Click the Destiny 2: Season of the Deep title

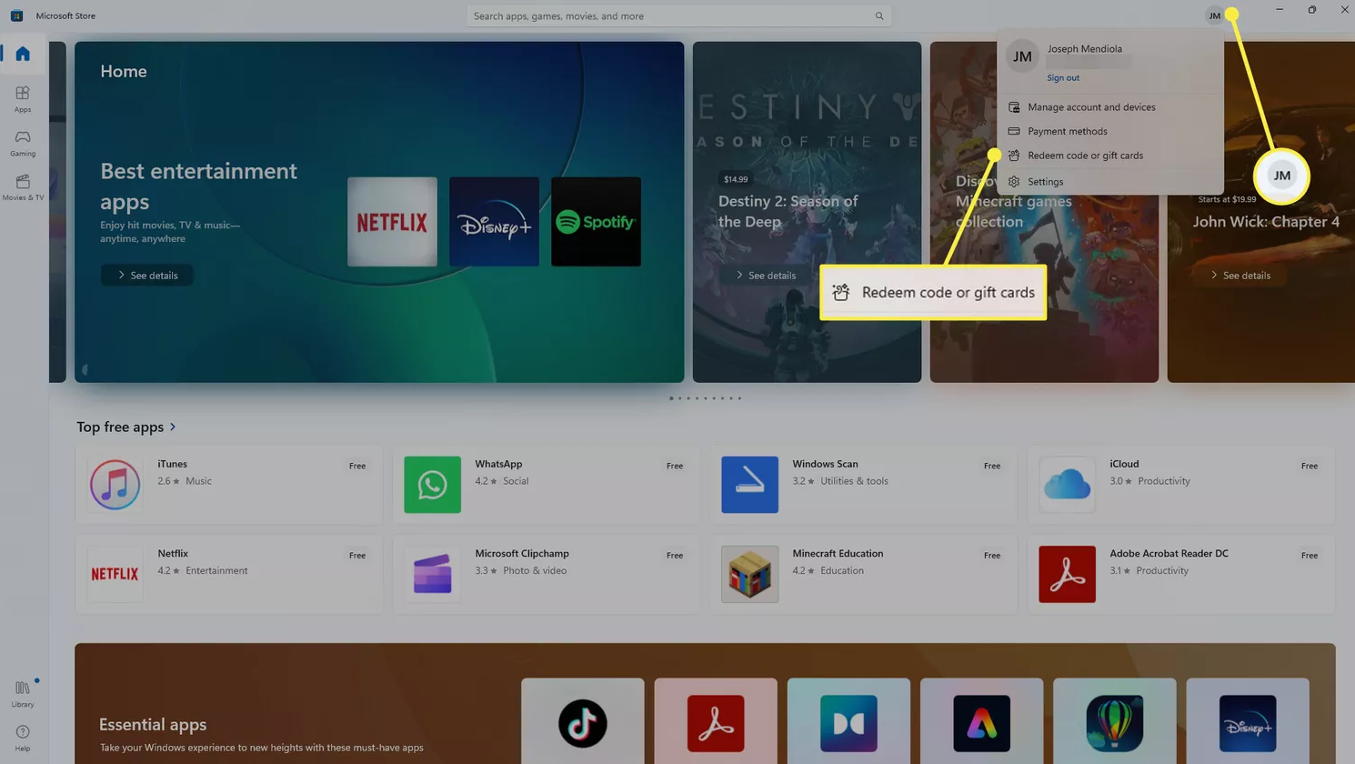pos(788,211)
